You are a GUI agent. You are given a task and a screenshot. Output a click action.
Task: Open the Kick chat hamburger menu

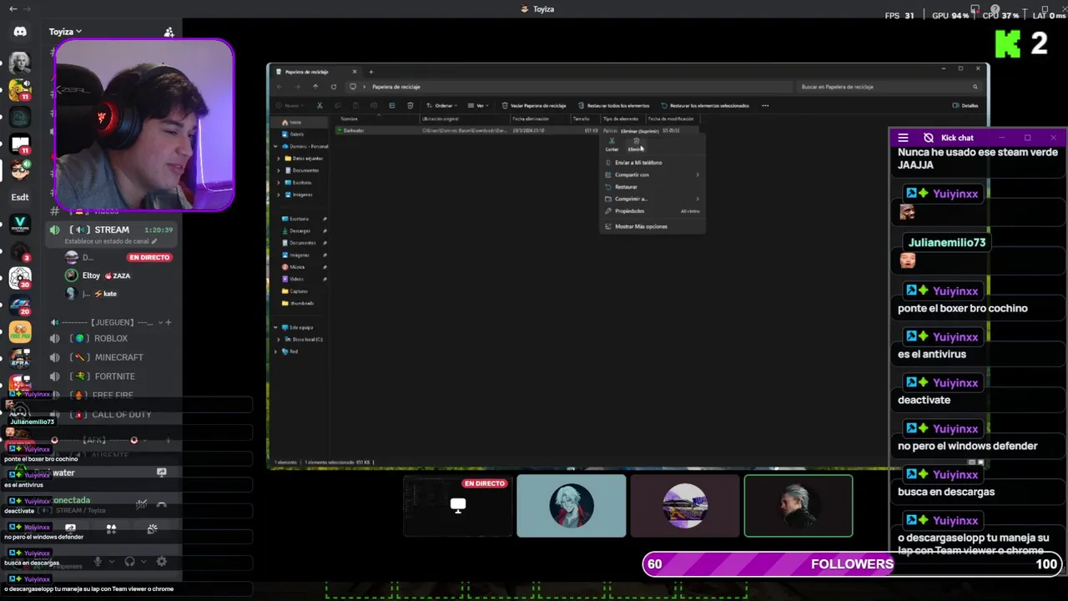[x=903, y=138]
